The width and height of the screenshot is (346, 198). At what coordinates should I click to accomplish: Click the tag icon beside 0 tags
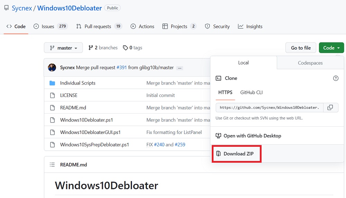pos(125,48)
